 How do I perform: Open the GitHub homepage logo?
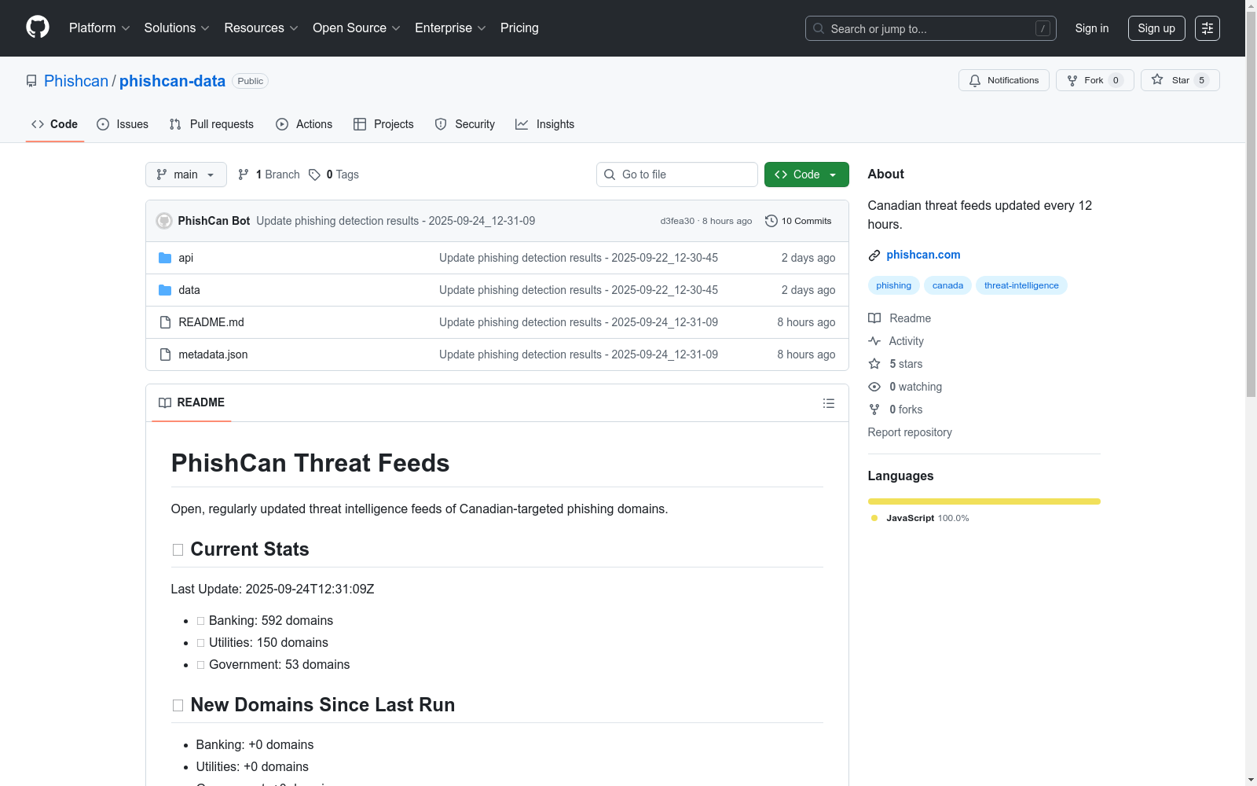[38, 28]
